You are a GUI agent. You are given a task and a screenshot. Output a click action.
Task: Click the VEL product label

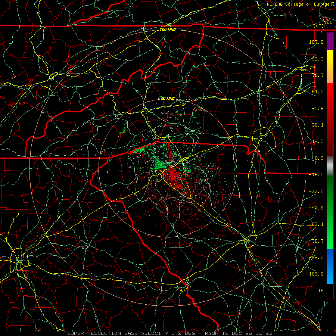point(328,22)
